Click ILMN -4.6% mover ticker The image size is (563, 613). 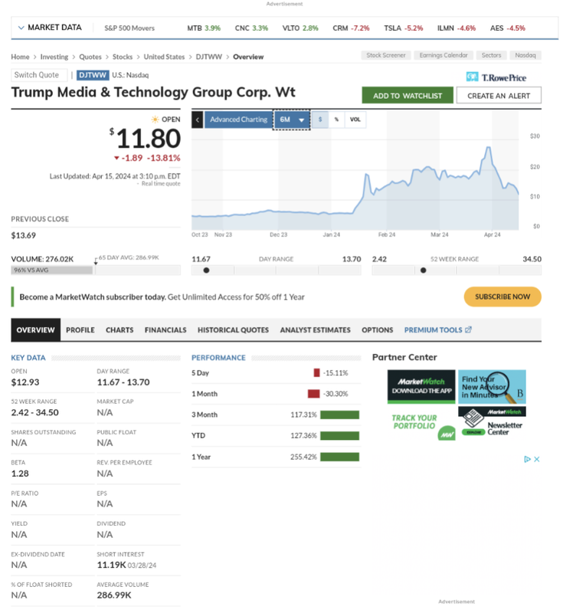click(457, 28)
